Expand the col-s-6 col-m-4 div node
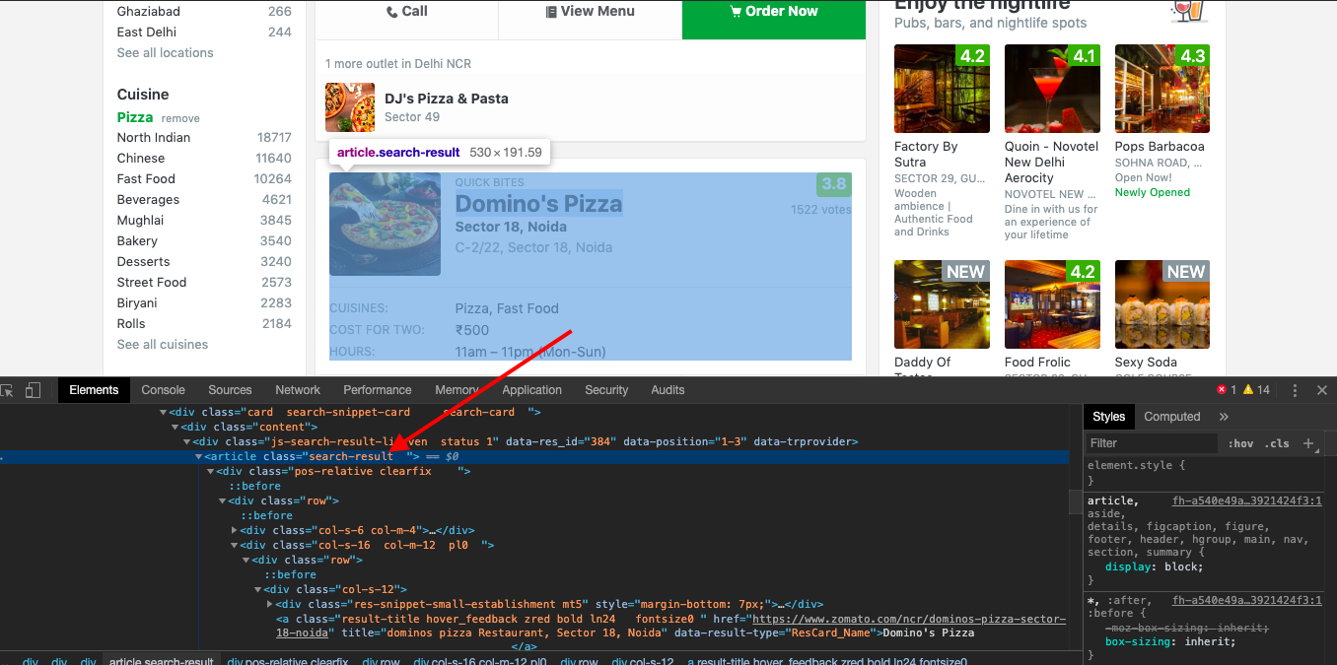 click(x=235, y=530)
